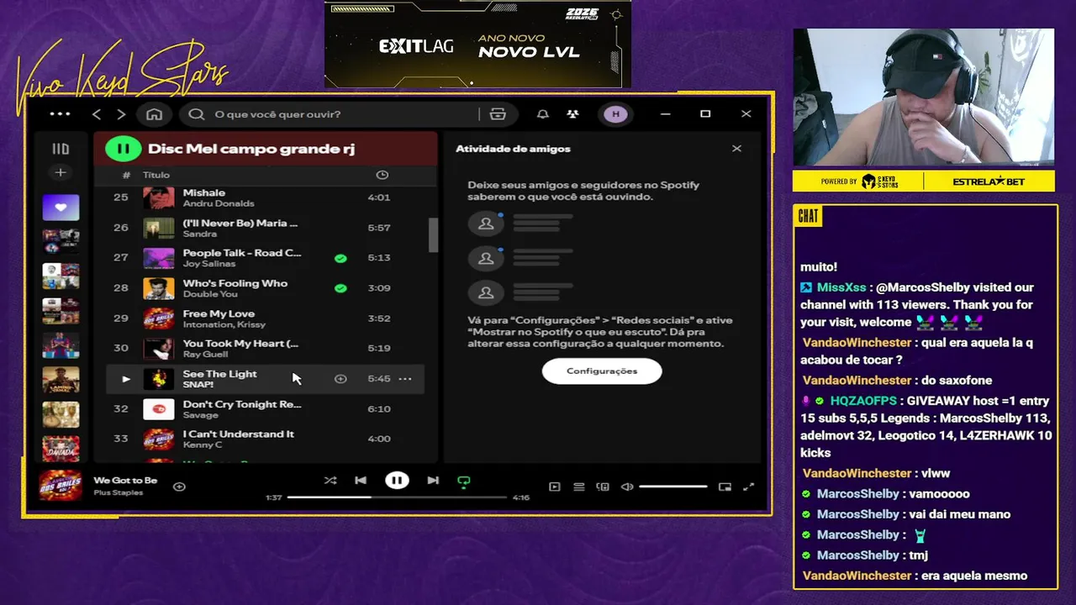Screen dimensions: 1076x605
Task: Open now-playing album art thumbnail
Action: click(61, 486)
